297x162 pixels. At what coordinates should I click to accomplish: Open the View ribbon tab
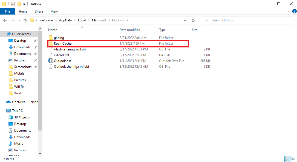pyautogui.click(x=54, y=12)
